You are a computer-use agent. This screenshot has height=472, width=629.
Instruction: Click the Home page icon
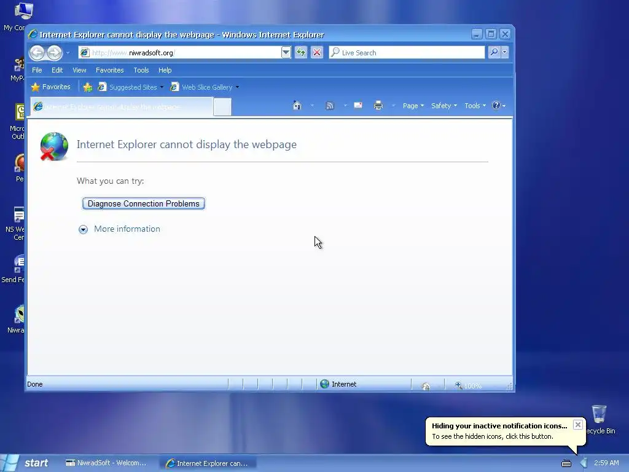pyautogui.click(x=297, y=106)
